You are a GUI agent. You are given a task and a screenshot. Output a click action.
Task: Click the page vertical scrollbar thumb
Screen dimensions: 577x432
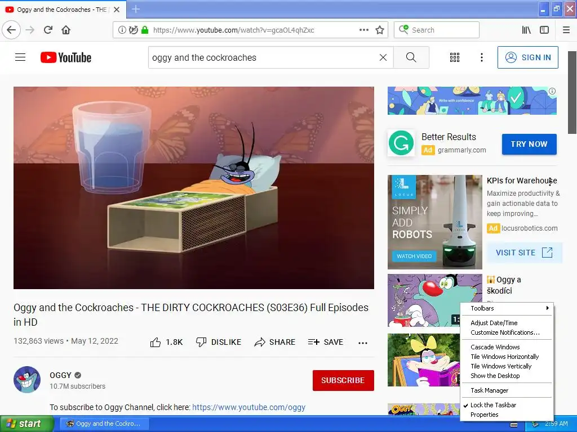[x=572, y=93]
